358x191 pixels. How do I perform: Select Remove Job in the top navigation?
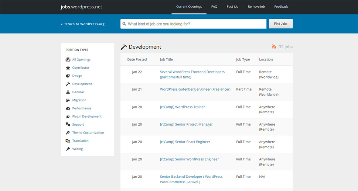[x=256, y=7]
